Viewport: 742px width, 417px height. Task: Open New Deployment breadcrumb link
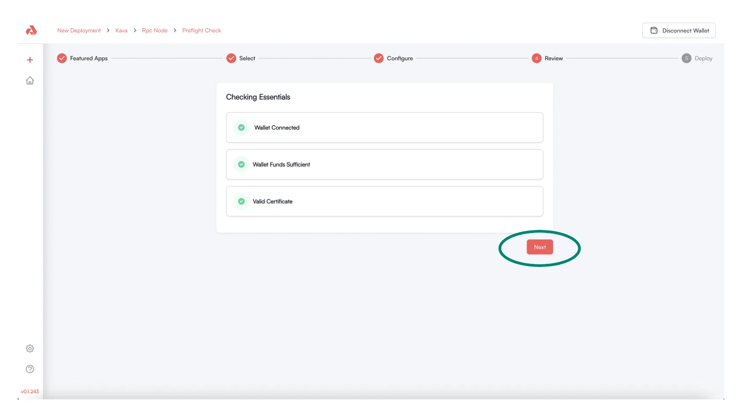coord(79,30)
